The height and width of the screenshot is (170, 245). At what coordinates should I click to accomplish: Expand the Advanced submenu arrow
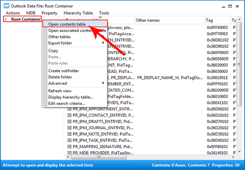103,83
